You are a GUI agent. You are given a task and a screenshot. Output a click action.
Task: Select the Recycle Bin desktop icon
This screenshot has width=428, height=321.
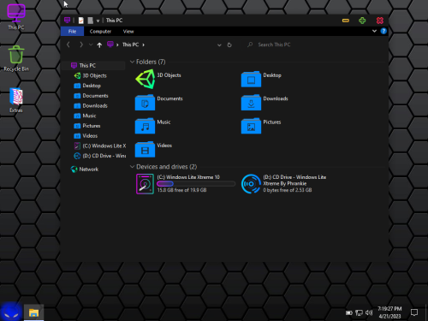click(x=16, y=58)
